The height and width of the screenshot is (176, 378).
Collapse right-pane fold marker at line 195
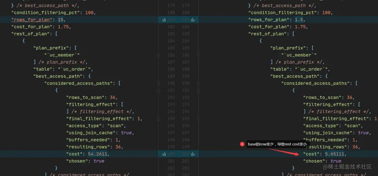(x=198, y=119)
